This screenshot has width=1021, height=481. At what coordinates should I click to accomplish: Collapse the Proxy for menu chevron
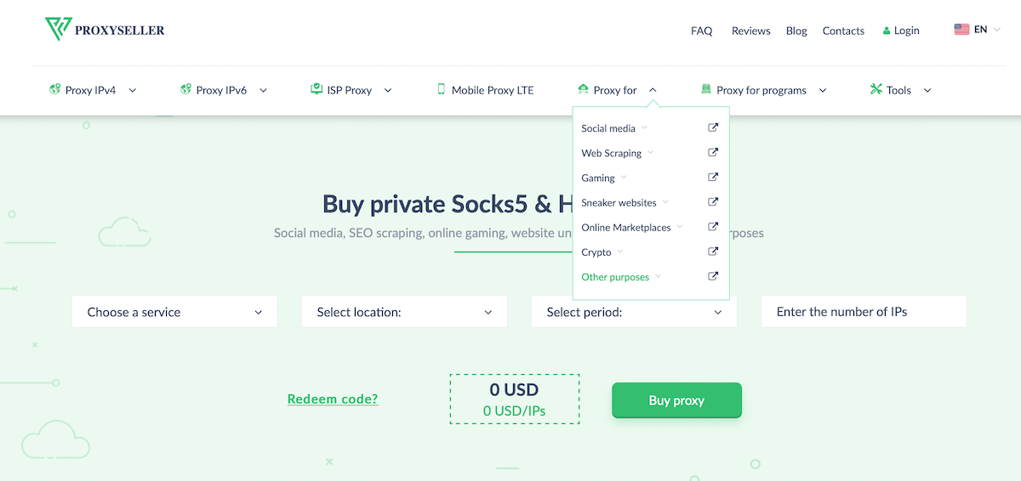(653, 90)
